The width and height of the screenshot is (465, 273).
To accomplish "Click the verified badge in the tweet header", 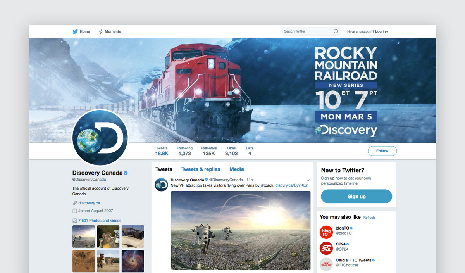I will (x=207, y=180).
